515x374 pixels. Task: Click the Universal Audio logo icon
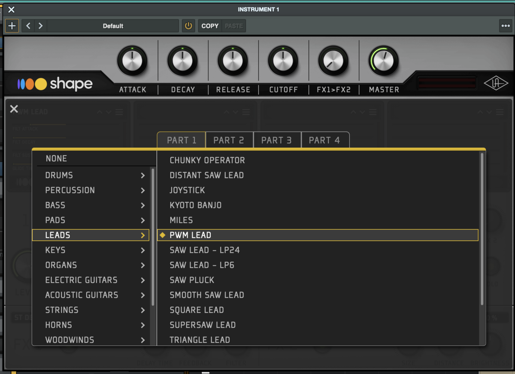496,83
